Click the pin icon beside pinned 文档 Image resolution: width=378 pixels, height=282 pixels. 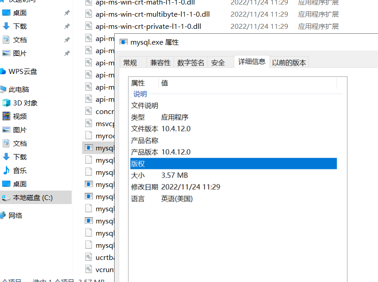[x=67, y=40]
